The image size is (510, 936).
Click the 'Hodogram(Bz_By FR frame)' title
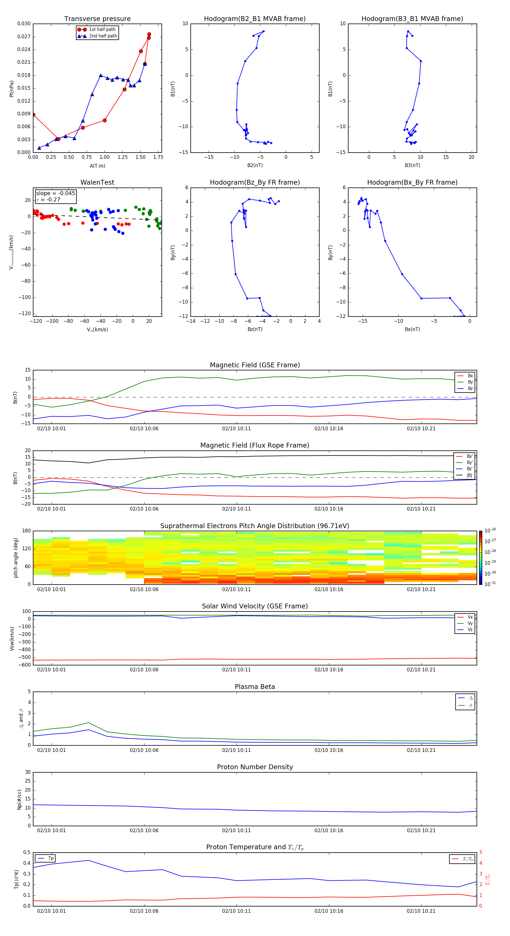click(255, 182)
